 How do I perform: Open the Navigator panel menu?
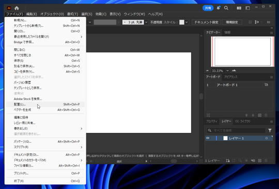(271, 33)
